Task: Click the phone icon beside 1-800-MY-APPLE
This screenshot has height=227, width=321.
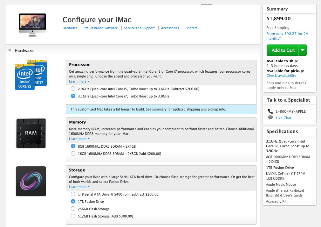Action: (270, 111)
